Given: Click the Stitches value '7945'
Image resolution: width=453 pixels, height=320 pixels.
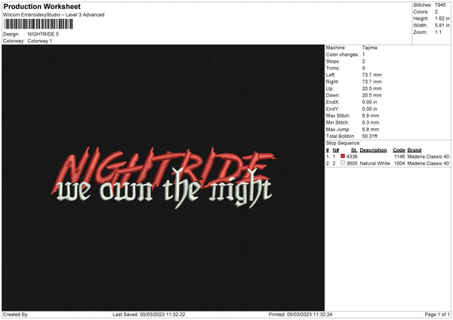Looking at the screenshot, I should click(x=440, y=5).
